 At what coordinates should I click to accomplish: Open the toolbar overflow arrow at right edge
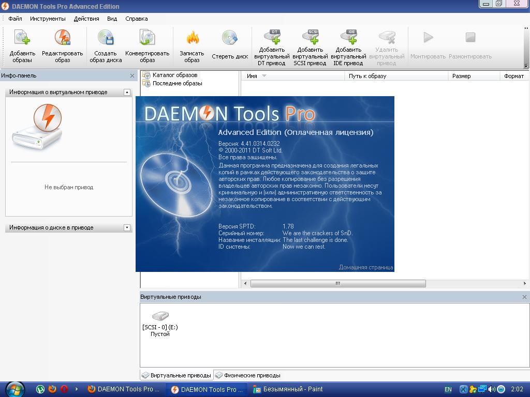click(526, 66)
